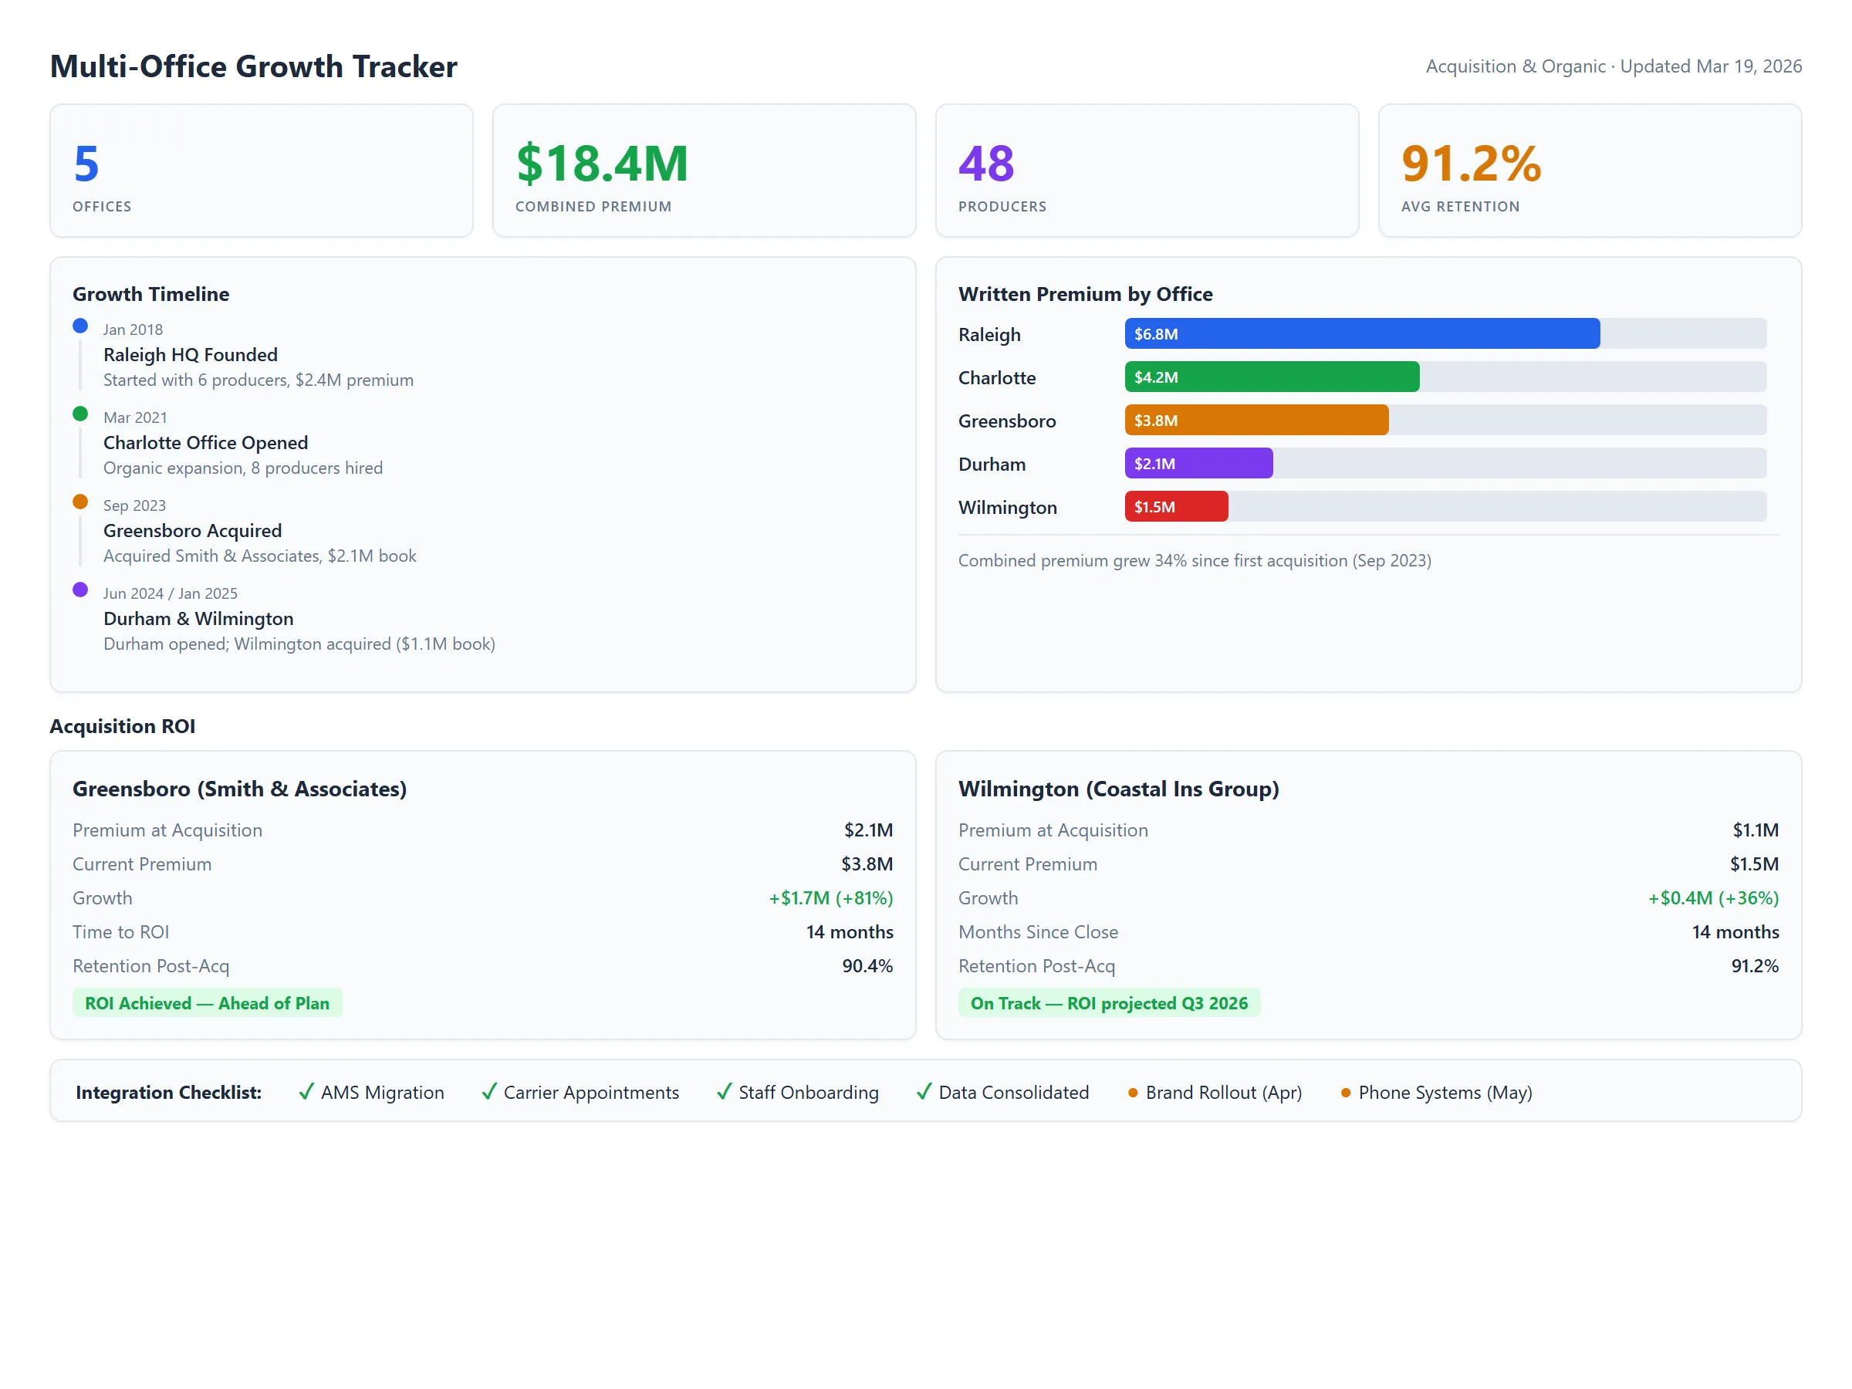Select the Wilmington $1.5M premium bar

(1175, 506)
